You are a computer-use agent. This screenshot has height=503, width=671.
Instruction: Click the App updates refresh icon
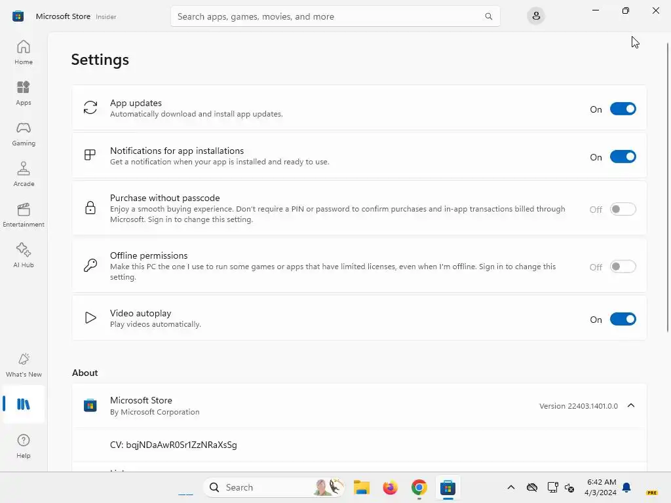(90, 107)
